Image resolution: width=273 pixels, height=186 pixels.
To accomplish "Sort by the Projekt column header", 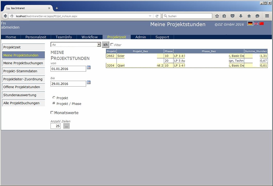I will [x=111, y=51].
